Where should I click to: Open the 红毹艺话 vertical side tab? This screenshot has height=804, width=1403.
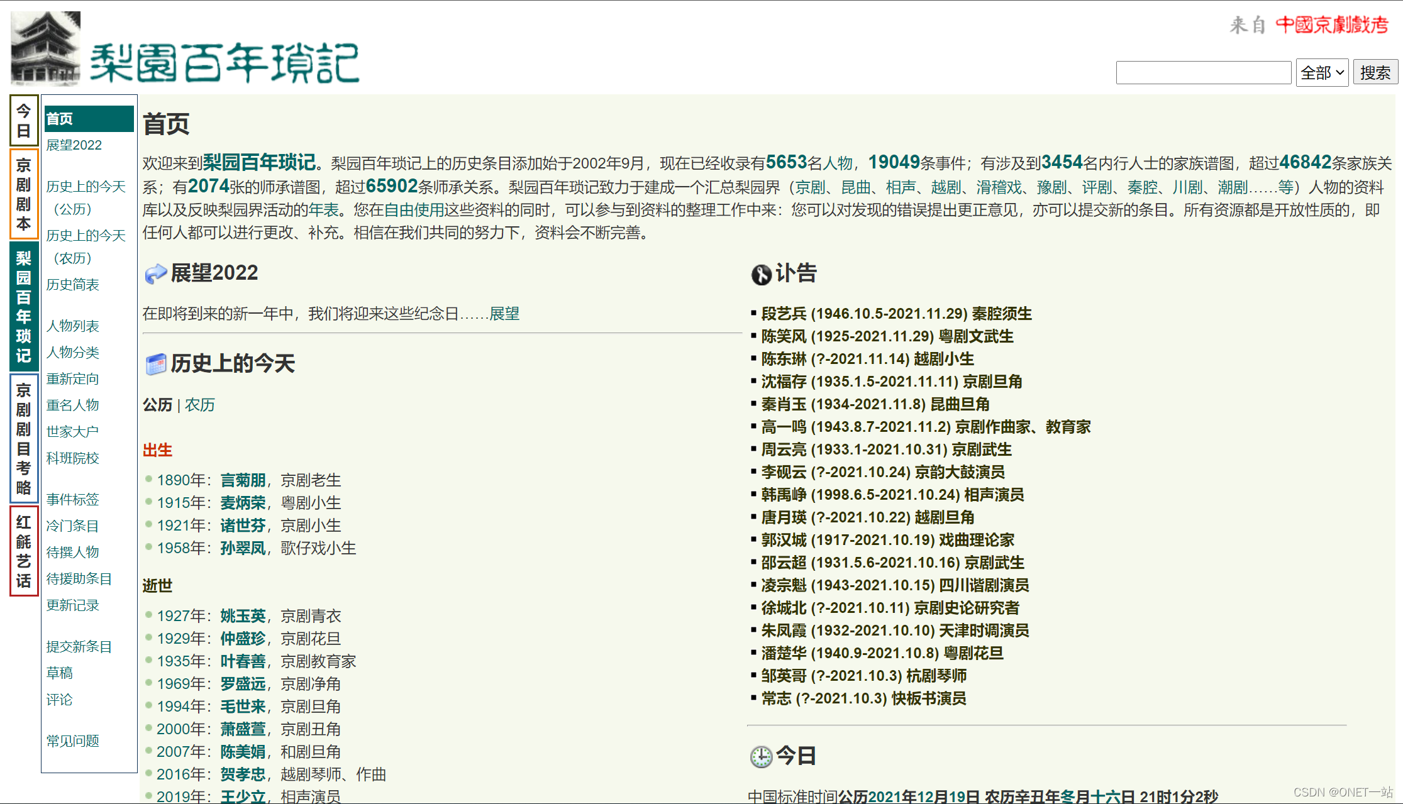tap(24, 551)
